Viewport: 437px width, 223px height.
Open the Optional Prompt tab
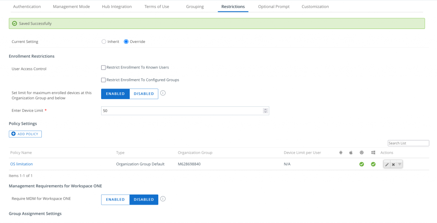click(274, 7)
